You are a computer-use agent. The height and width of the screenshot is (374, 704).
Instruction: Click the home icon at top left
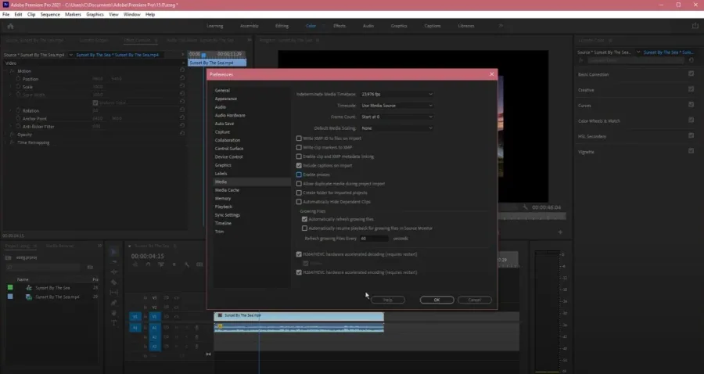(x=10, y=26)
